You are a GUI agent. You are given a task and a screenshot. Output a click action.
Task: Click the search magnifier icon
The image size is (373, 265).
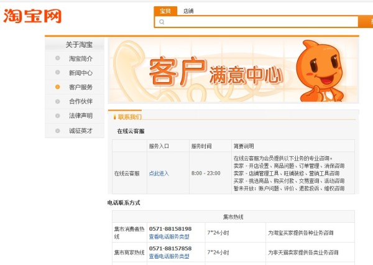(162, 22)
